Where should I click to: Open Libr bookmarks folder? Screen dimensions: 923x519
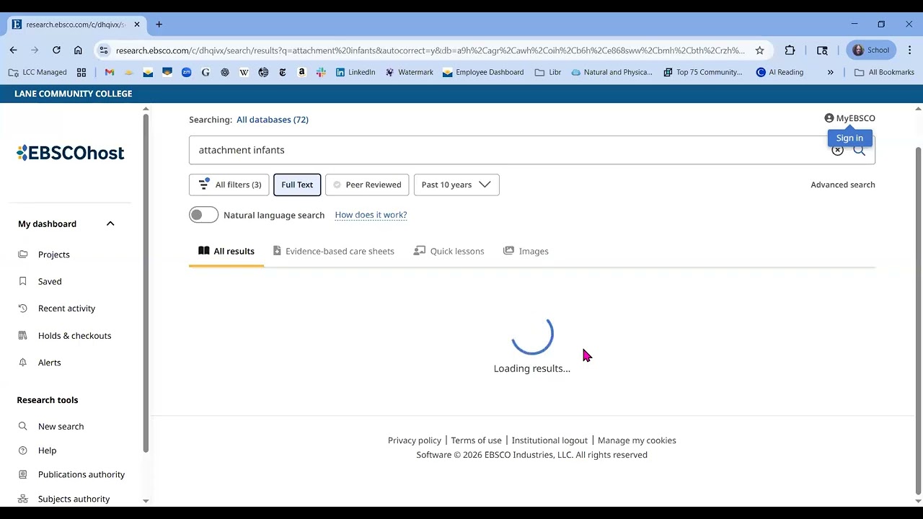pos(548,72)
